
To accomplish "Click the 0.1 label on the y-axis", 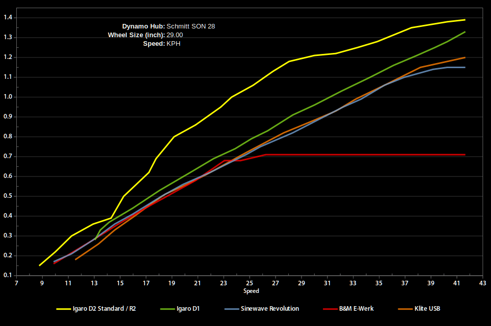I will (x=8, y=275).
